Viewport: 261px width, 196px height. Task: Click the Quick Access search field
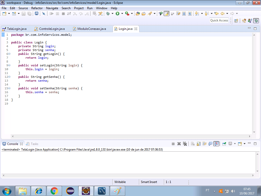[219, 20]
